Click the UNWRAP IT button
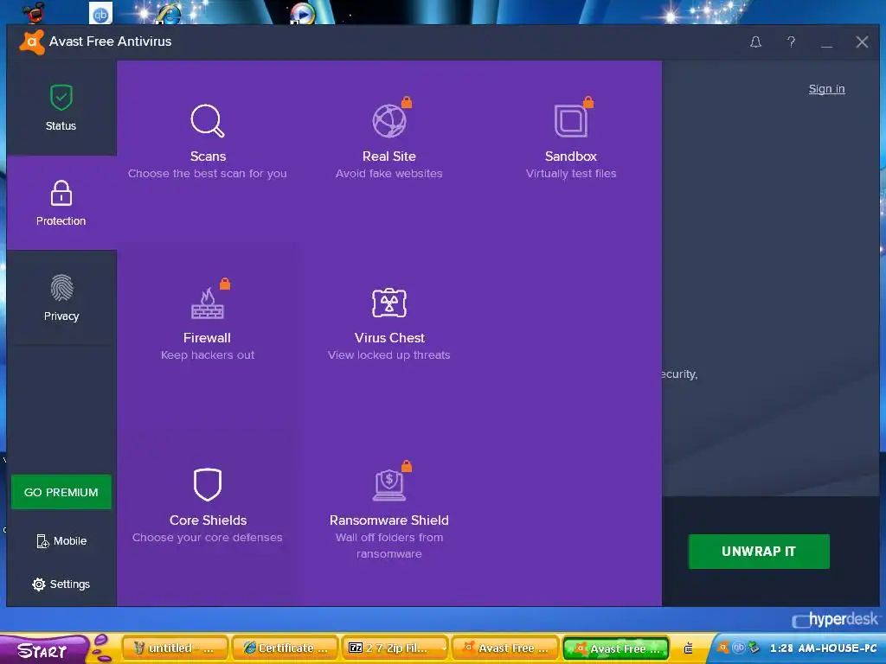The width and height of the screenshot is (886, 664). pos(758,552)
